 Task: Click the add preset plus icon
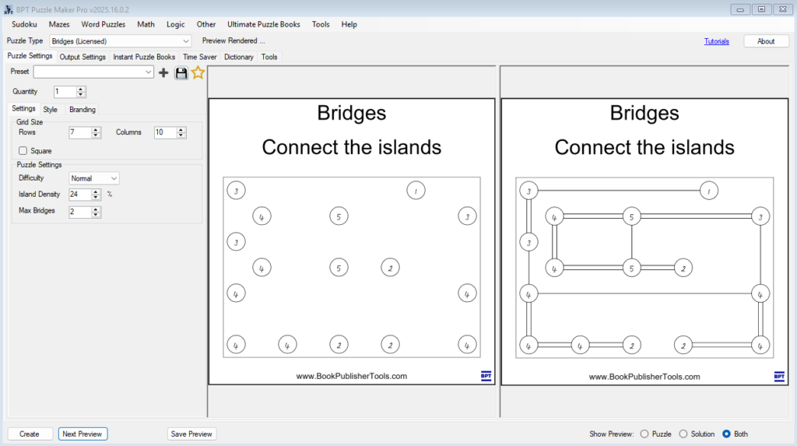pyautogui.click(x=163, y=72)
